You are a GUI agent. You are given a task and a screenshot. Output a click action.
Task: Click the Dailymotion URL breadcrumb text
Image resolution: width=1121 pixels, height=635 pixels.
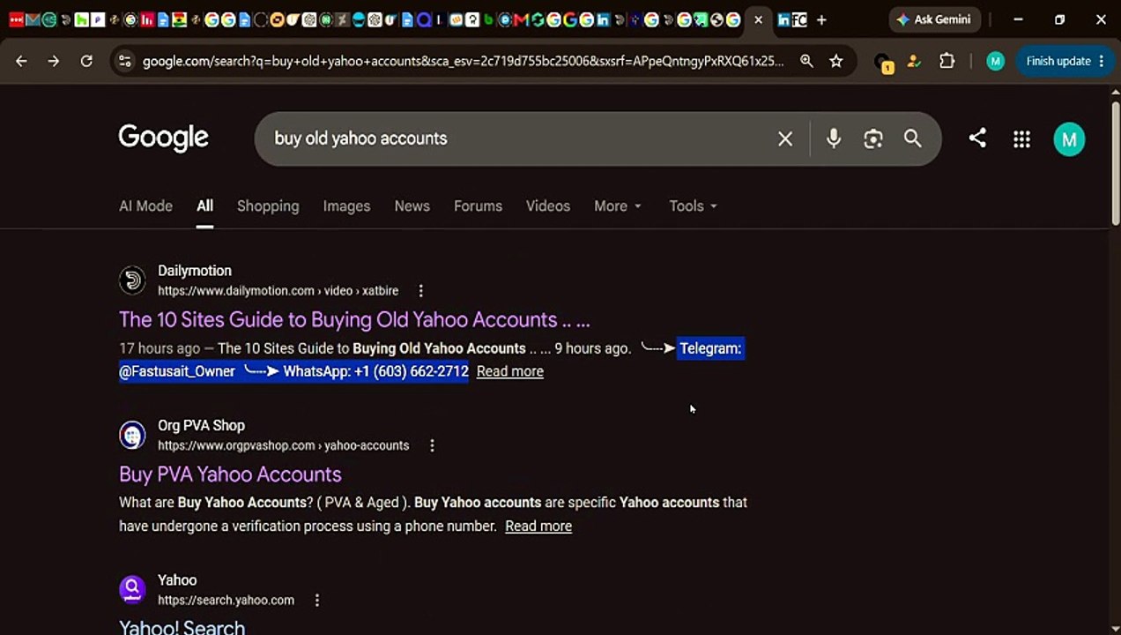click(x=278, y=290)
